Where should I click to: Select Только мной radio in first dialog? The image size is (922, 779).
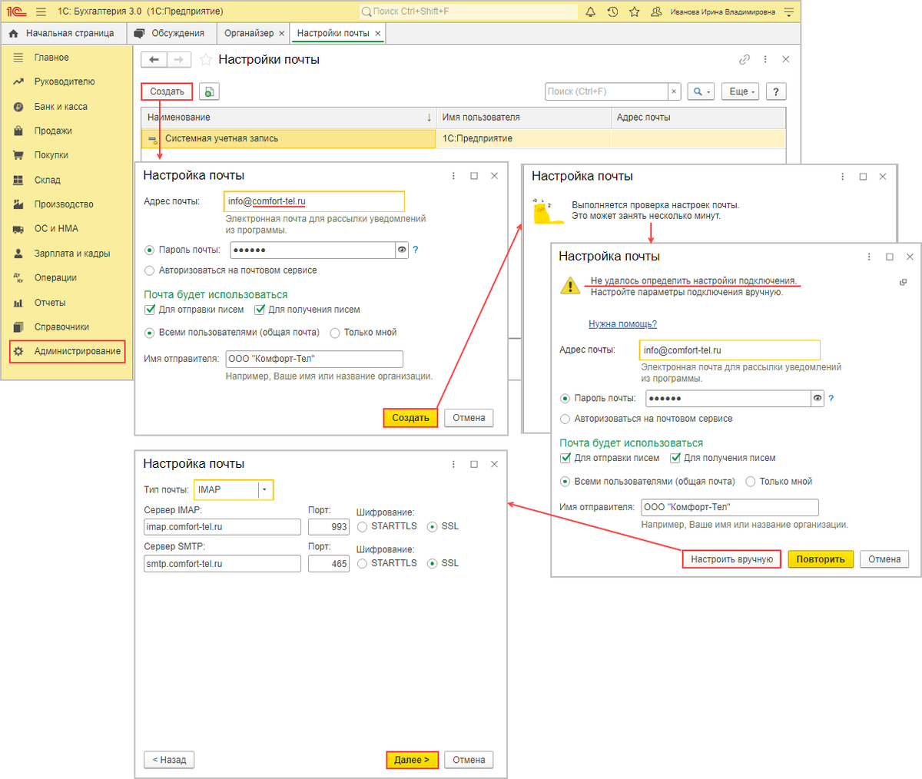pyautogui.click(x=335, y=333)
